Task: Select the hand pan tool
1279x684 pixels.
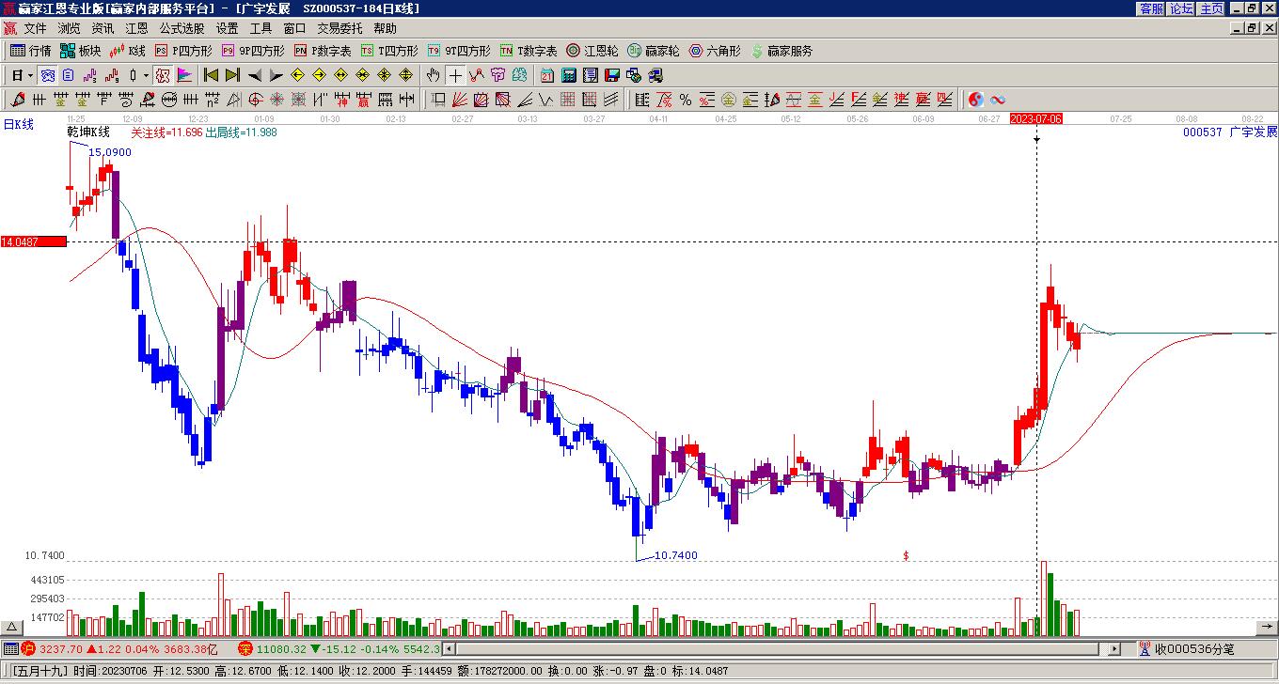Action: (x=434, y=75)
